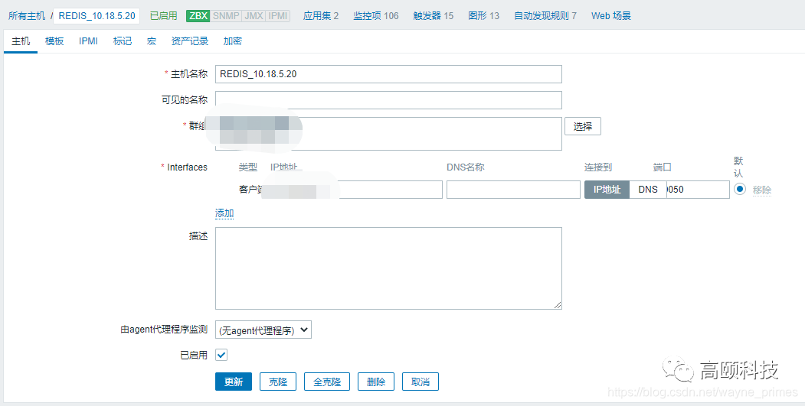Focus the 可见的名称 input field
The height and width of the screenshot is (406, 805).
pyautogui.click(x=388, y=100)
